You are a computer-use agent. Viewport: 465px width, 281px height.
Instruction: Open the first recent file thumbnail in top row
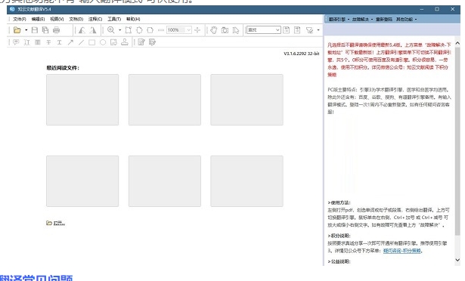[x=82, y=100]
